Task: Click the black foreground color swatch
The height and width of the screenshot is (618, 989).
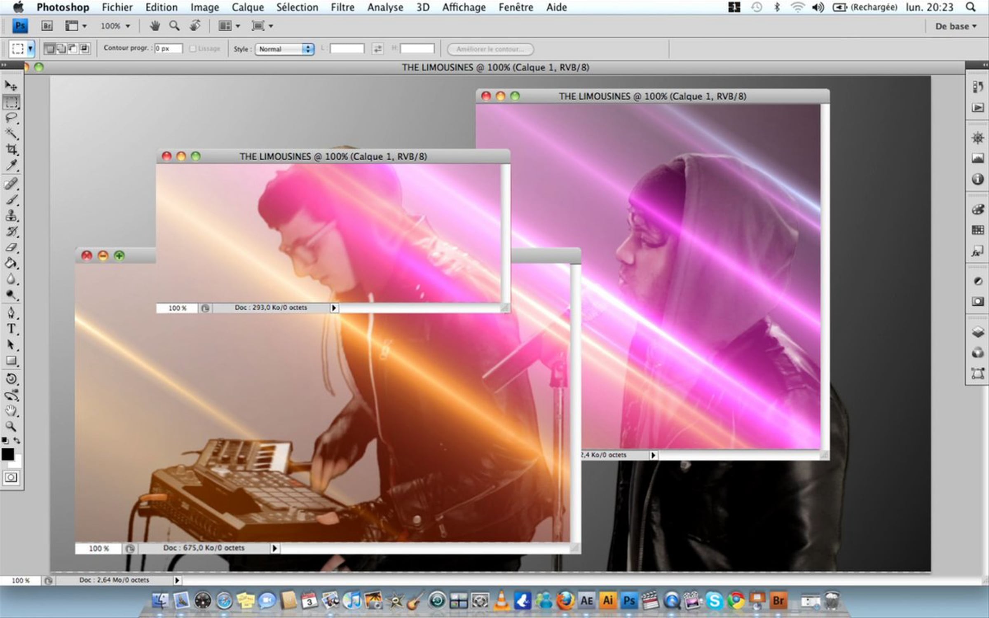Action: coord(7,454)
